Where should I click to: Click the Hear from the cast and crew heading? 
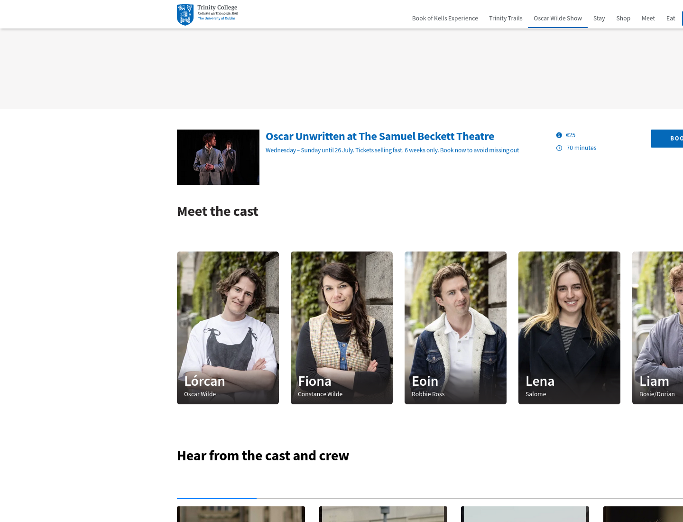pos(263,456)
